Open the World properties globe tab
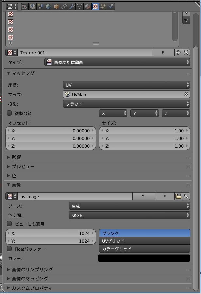 [x=48, y=7]
